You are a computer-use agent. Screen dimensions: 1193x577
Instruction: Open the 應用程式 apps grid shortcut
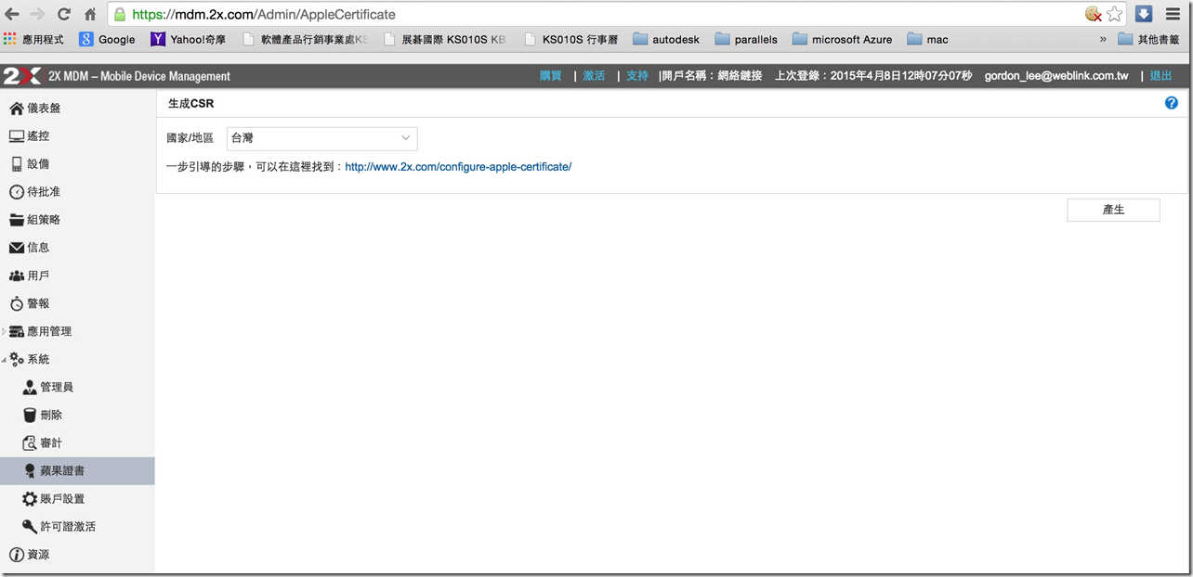(35, 40)
